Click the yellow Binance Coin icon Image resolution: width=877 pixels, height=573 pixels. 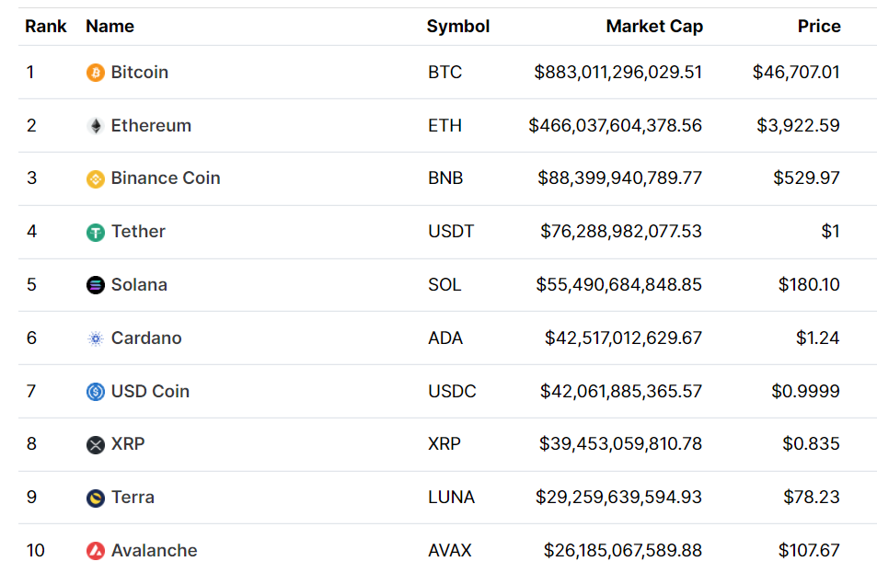click(95, 179)
